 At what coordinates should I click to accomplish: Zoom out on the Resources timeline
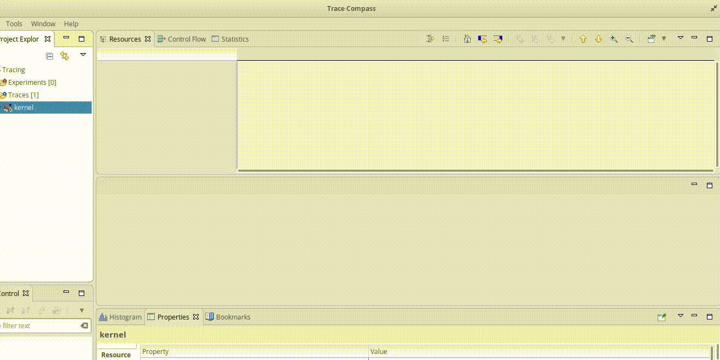coord(629,39)
